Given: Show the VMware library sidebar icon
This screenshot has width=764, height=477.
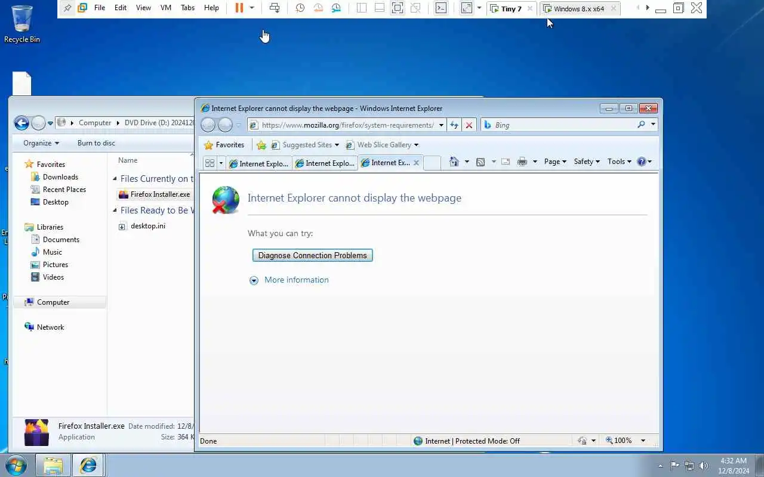Looking at the screenshot, I should (362, 8).
